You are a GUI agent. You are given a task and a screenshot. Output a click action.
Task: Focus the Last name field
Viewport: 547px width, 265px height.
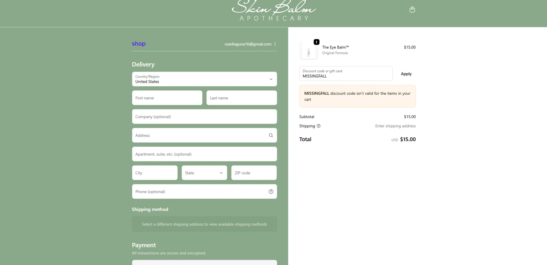241,98
